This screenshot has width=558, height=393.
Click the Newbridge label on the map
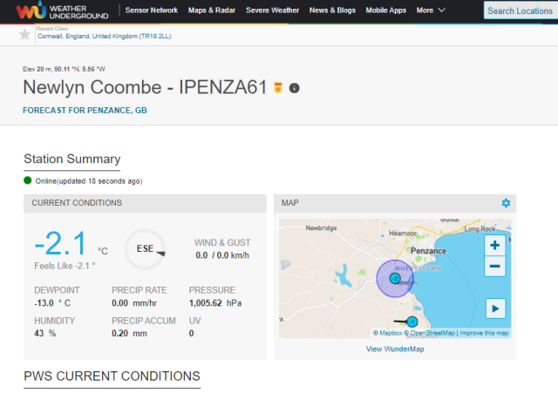pyautogui.click(x=321, y=228)
